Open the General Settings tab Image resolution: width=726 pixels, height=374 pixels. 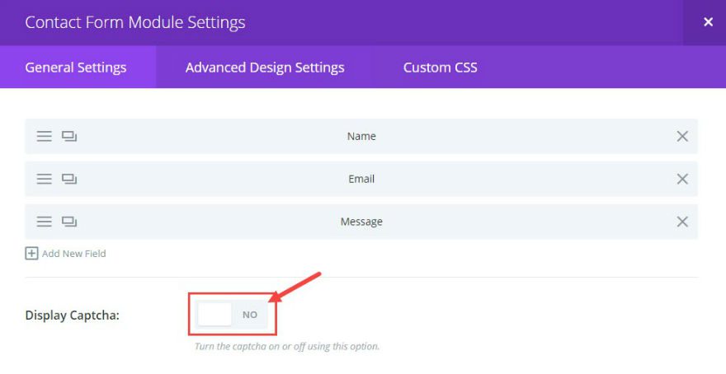click(76, 68)
